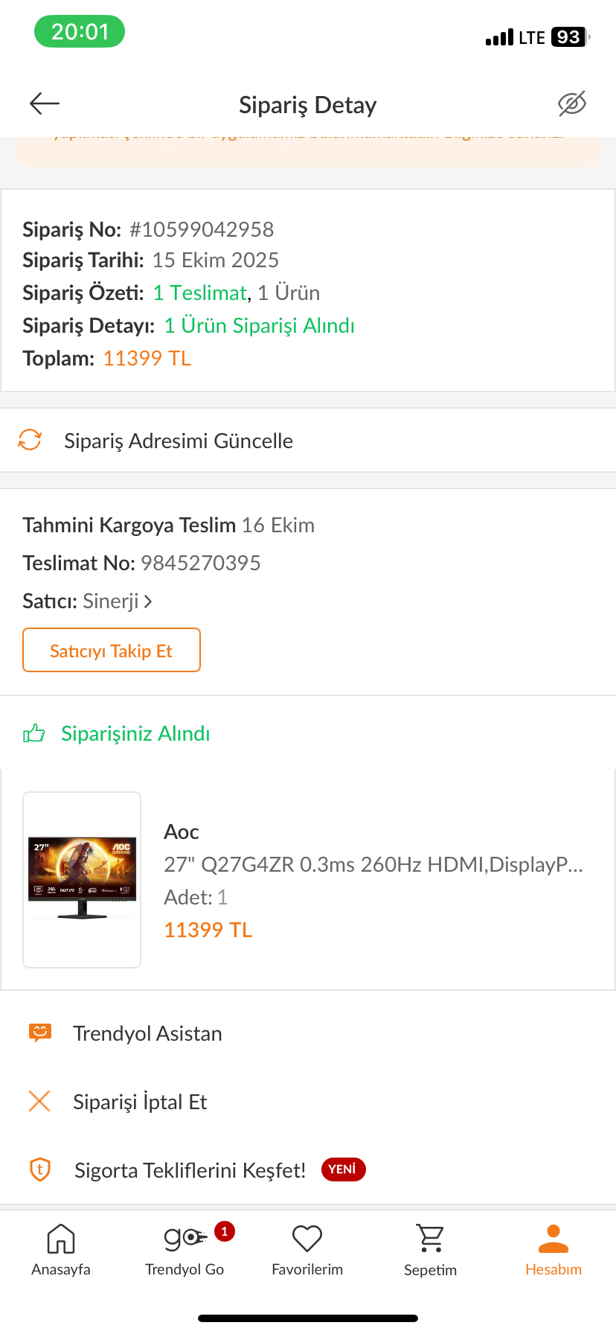
Task: Open the Q27G4ZR product title
Action: pos(373,864)
